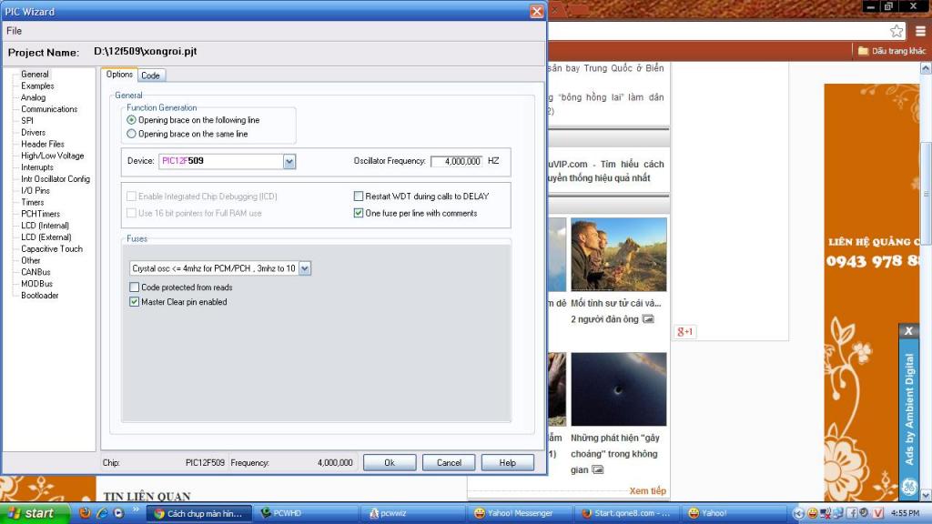Select High/Low Voltage in the tree

52,156
